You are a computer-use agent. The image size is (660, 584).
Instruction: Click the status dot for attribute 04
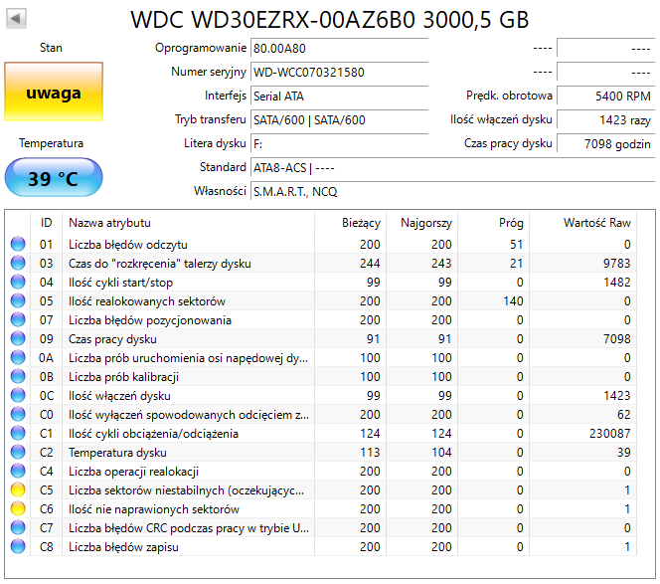click(x=18, y=282)
